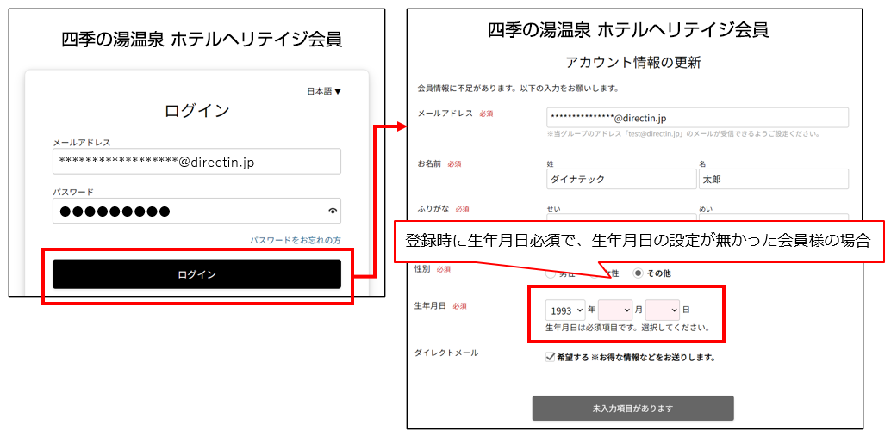Select the 姓 field containing ダイナテック
The image size is (891, 436).
620,179
